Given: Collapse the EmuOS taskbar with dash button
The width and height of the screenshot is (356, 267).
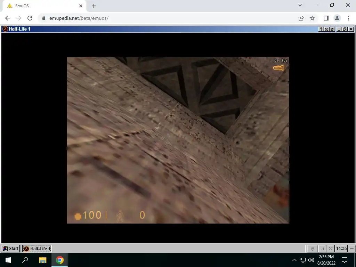Looking at the screenshot, I should pos(352,249).
